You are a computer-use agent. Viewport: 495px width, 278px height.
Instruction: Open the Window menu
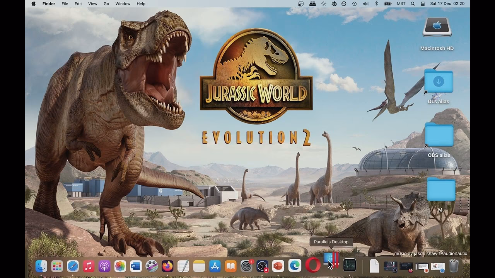(123, 3)
